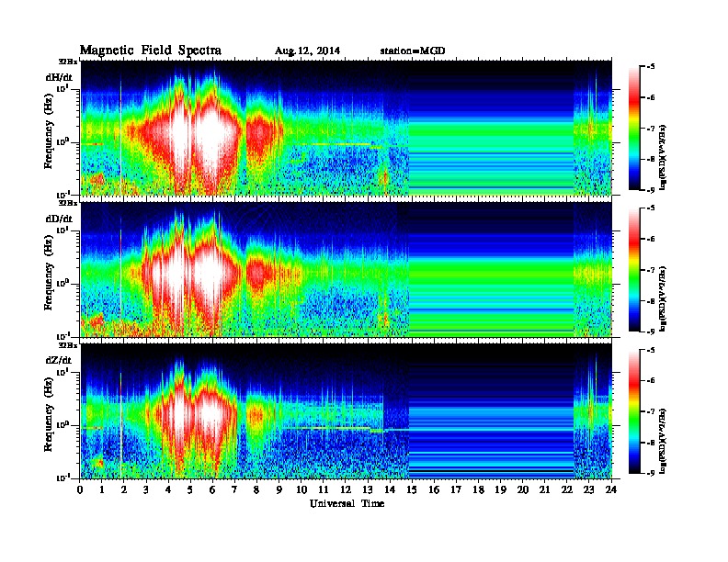Click hour 24 on the Universal Time axis

tap(611, 489)
